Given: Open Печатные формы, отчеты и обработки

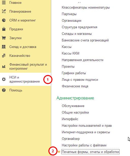Looking at the screenshot, I should pos(90,152).
